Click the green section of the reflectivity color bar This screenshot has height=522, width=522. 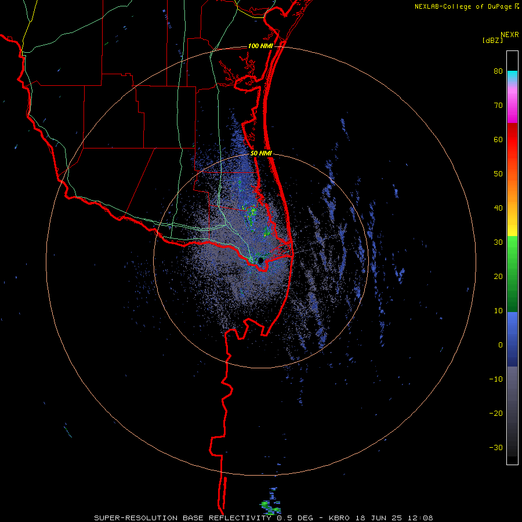(512, 274)
